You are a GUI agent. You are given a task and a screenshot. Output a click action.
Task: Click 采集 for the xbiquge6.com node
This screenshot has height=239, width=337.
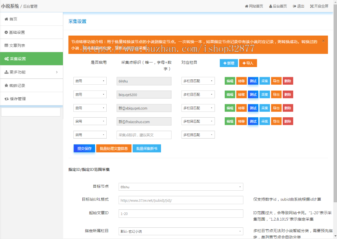pyautogui.click(x=265, y=108)
